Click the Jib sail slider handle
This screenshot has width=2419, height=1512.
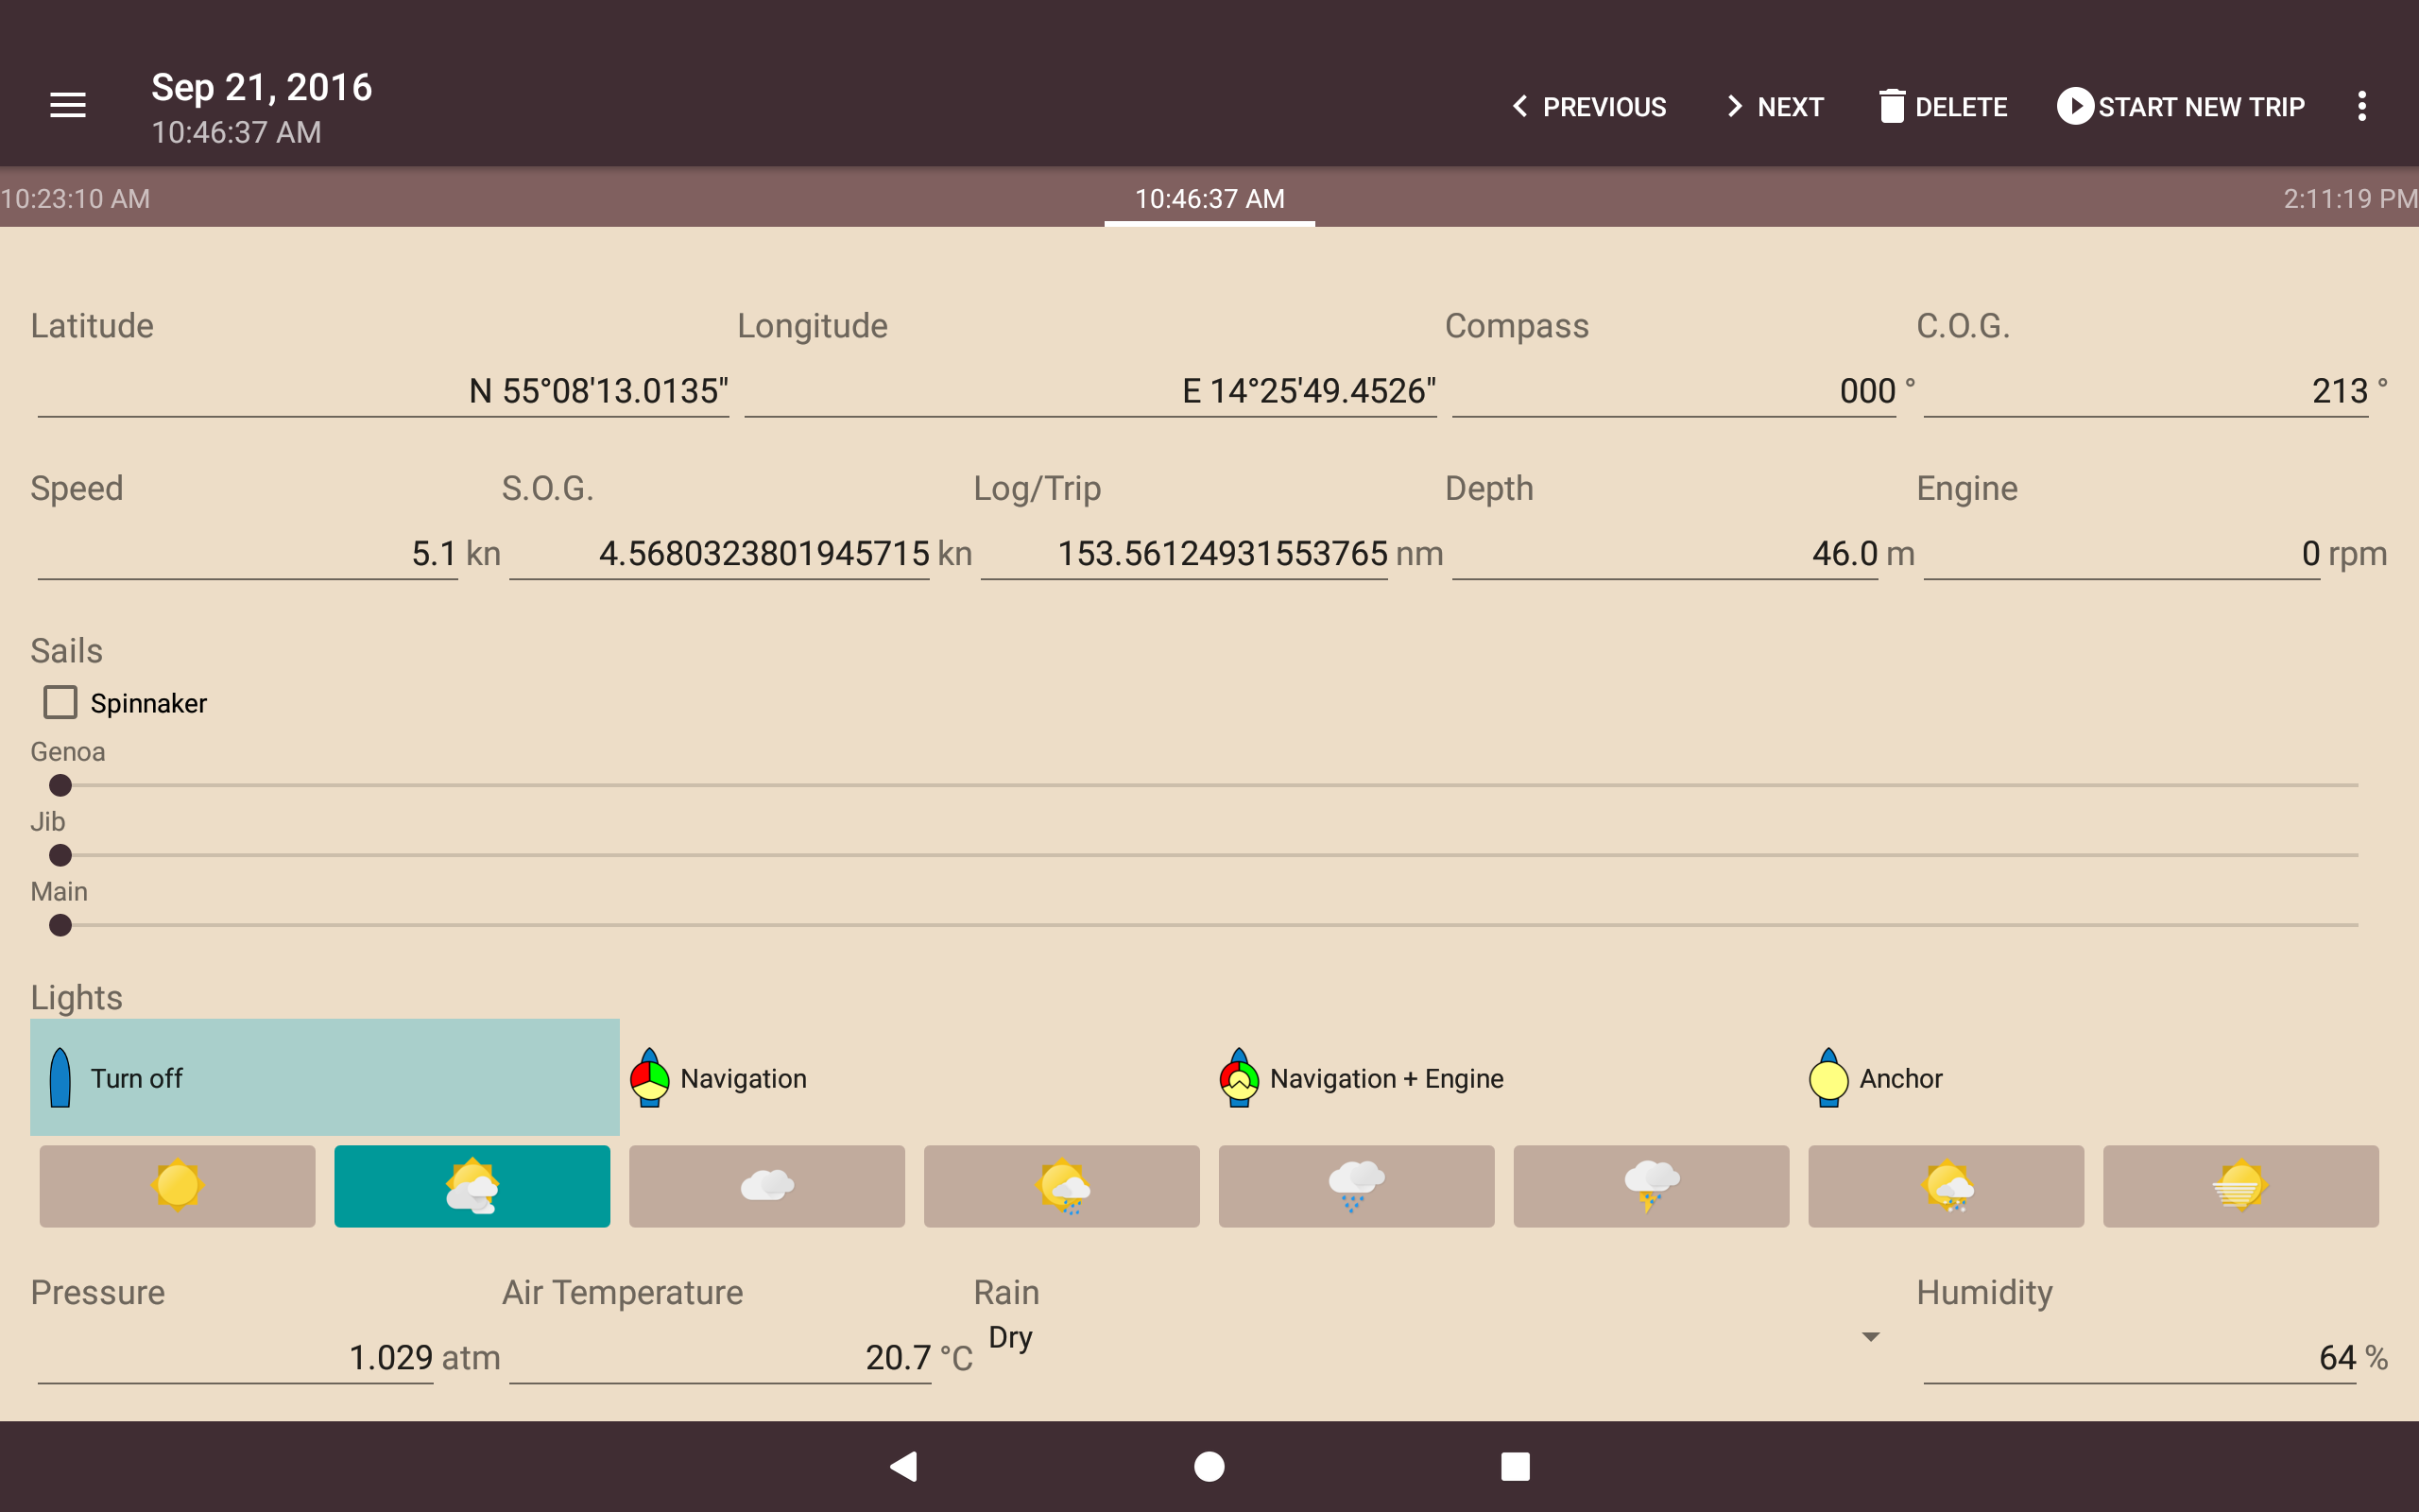click(x=60, y=855)
